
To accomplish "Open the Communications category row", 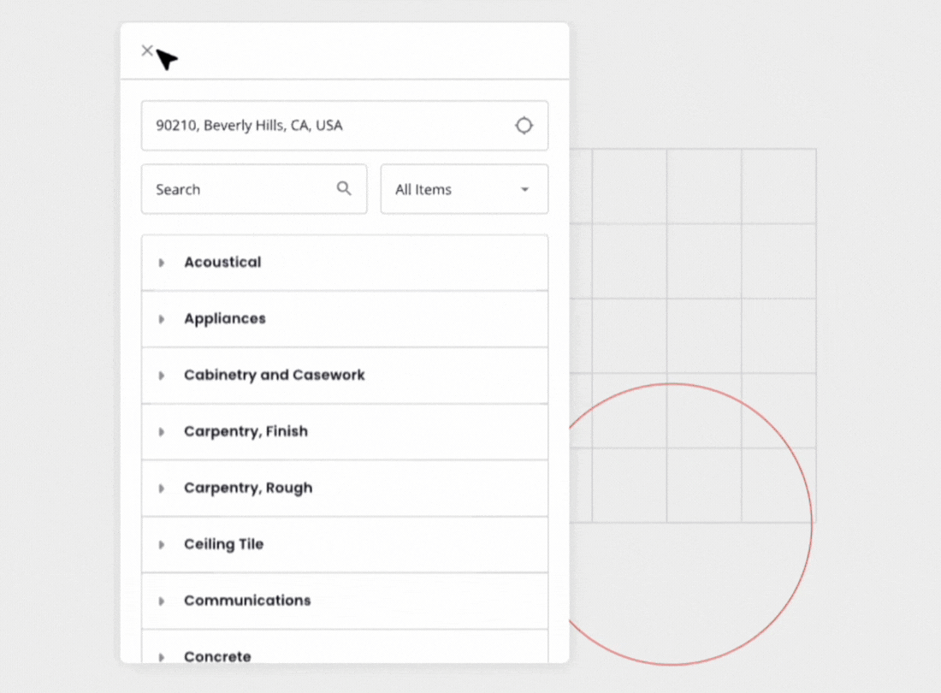I will pos(247,601).
